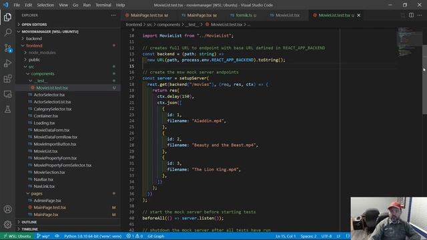Open the Edit menu

pyautogui.click(x=28, y=5)
